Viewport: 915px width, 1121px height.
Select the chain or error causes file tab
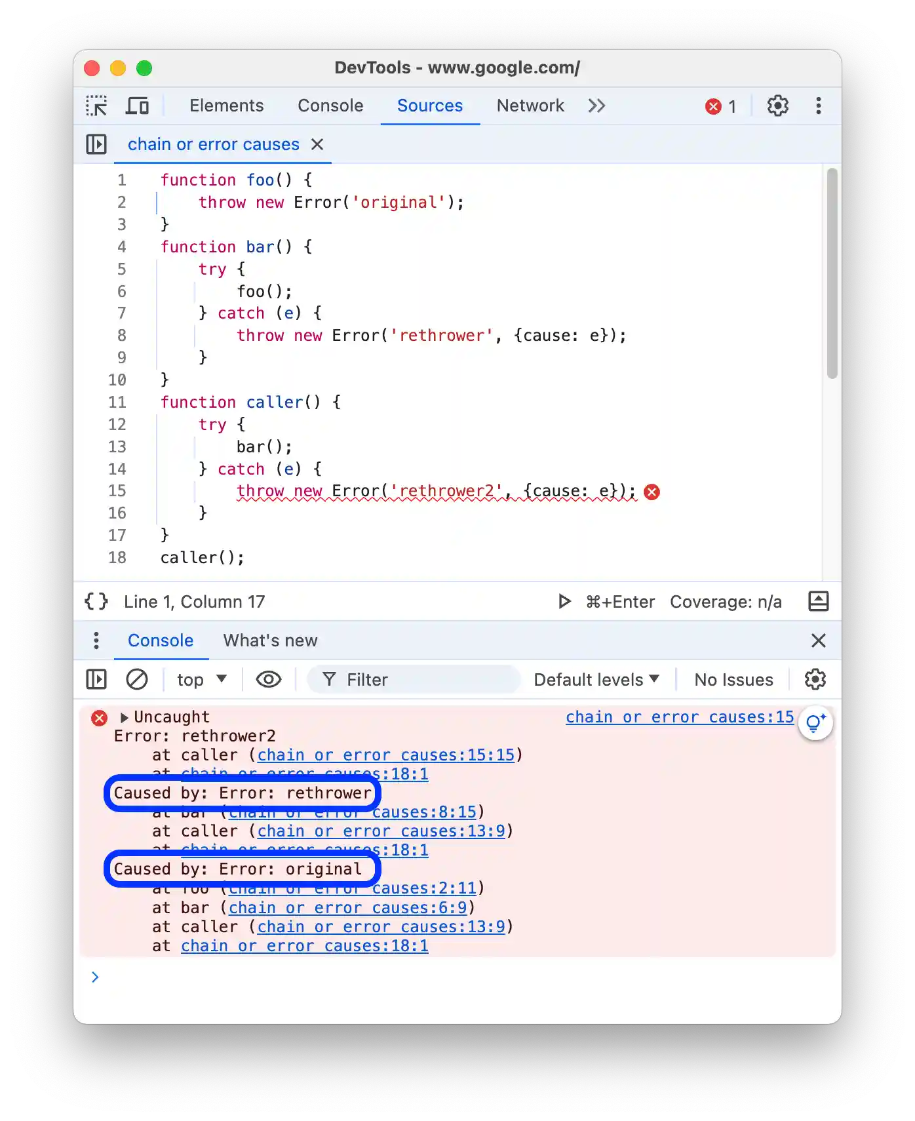(213, 144)
